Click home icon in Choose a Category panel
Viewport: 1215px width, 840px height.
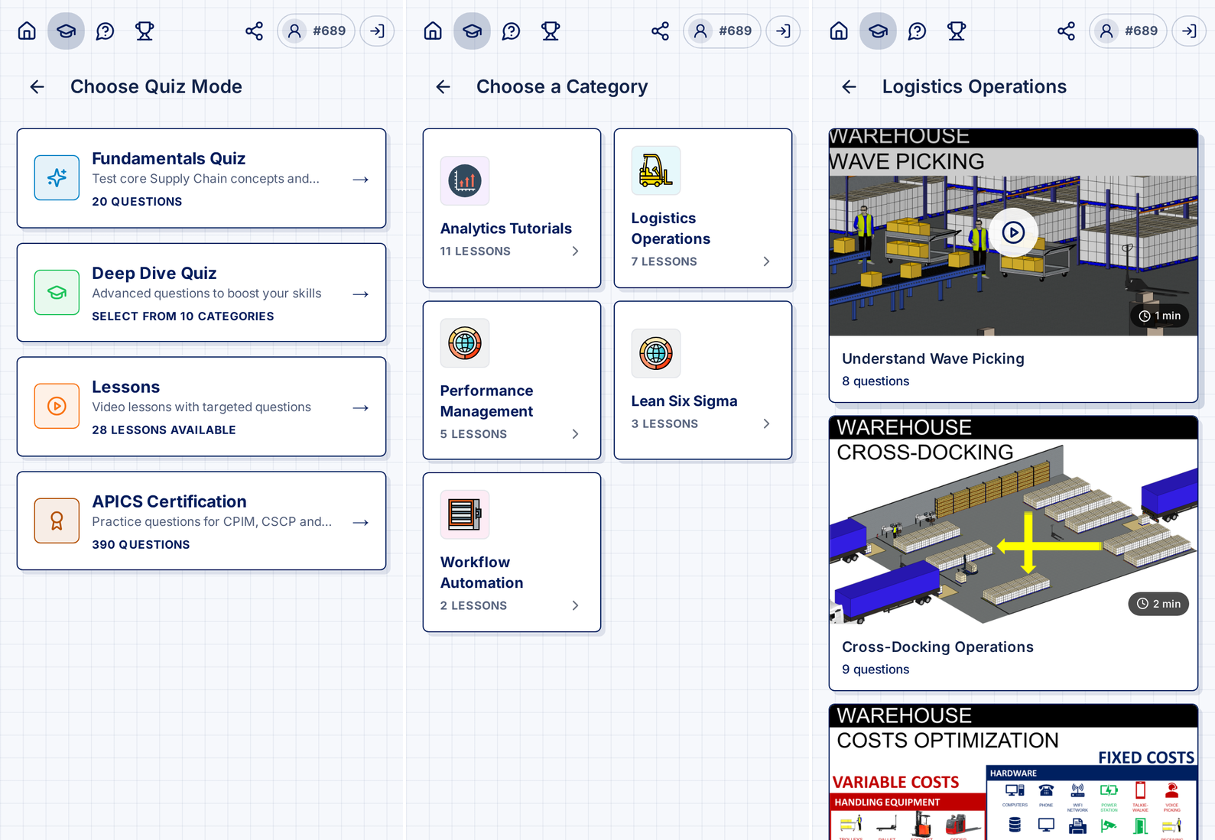click(x=433, y=31)
